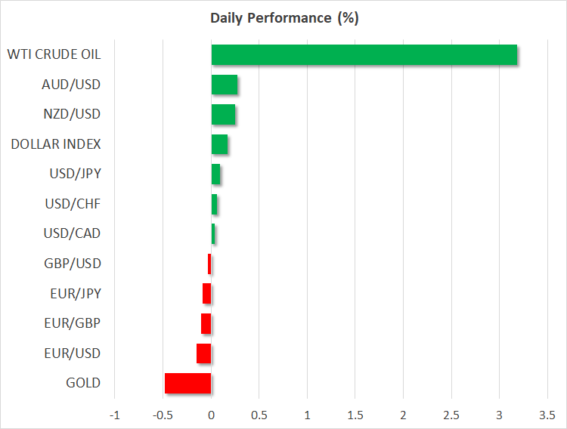Screen dimensions: 567x429
Task: Click the 1.5 horizontal axis tick label
Action: pyautogui.click(x=355, y=414)
